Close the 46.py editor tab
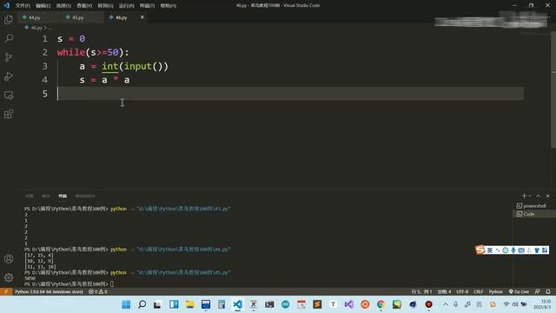This screenshot has height=313, width=556. point(142,17)
